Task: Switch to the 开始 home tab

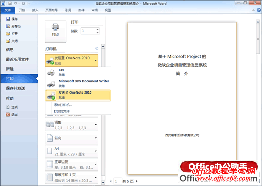Action: click(22, 10)
